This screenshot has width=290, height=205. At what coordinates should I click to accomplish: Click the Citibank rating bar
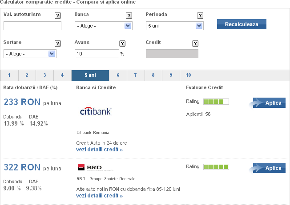[x=216, y=102]
